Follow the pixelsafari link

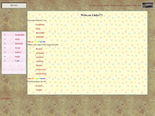point(40,53)
